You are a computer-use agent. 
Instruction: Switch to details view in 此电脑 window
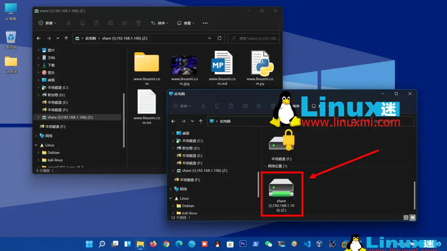pos(406,217)
